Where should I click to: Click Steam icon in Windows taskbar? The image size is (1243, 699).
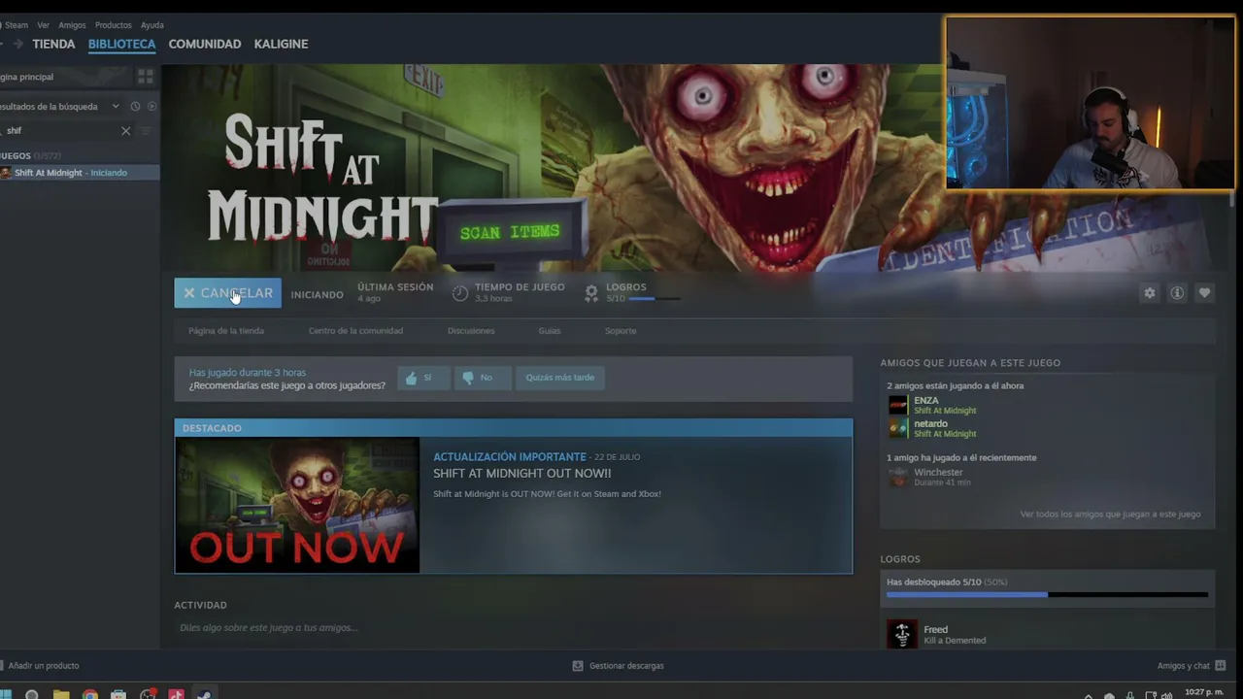coord(204,693)
